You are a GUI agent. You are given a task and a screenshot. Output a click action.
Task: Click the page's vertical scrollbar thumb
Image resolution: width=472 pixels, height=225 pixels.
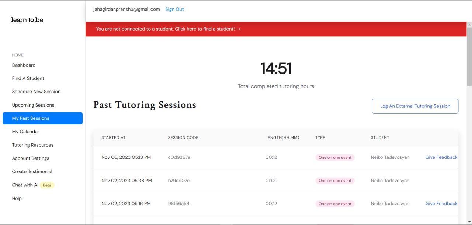click(469, 57)
